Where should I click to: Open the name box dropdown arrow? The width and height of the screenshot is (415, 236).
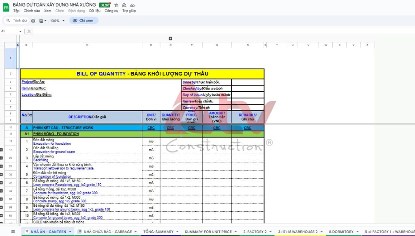tap(20, 31)
